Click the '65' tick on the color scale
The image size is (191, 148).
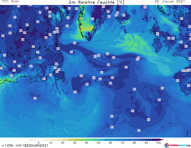coord(110,143)
